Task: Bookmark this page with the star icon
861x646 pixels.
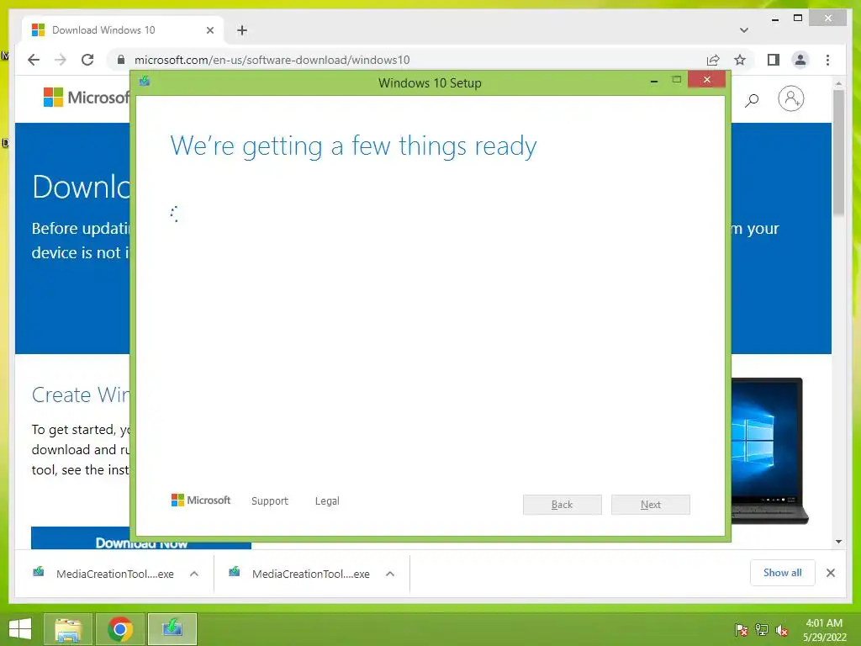Action: [740, 60]
